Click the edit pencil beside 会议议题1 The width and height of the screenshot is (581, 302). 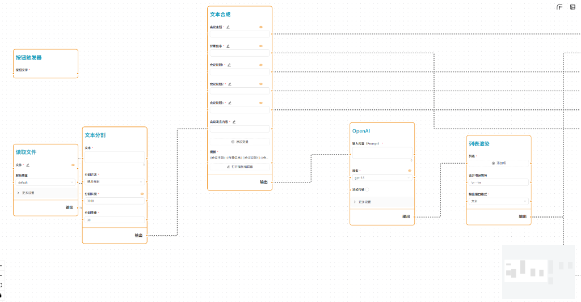pyautogui.click(x=229, y=65)
